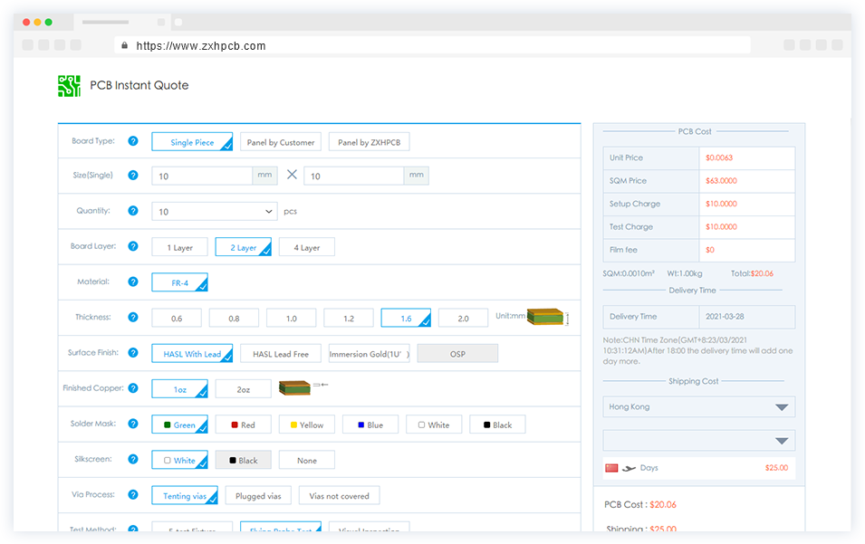This screenshot has width=865, height=544.
Task: View help for Surface Finish
Action: pyautogui.click(x=133, y=353)
